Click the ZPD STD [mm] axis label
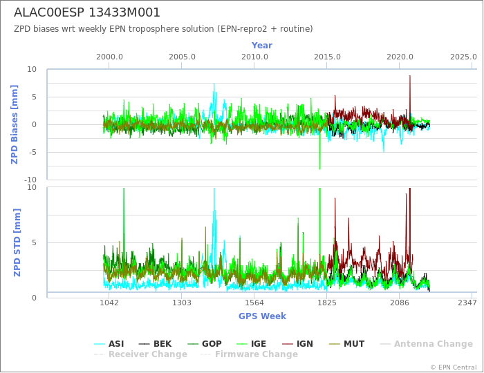The image size is (484, 373). tap(17, 242)
